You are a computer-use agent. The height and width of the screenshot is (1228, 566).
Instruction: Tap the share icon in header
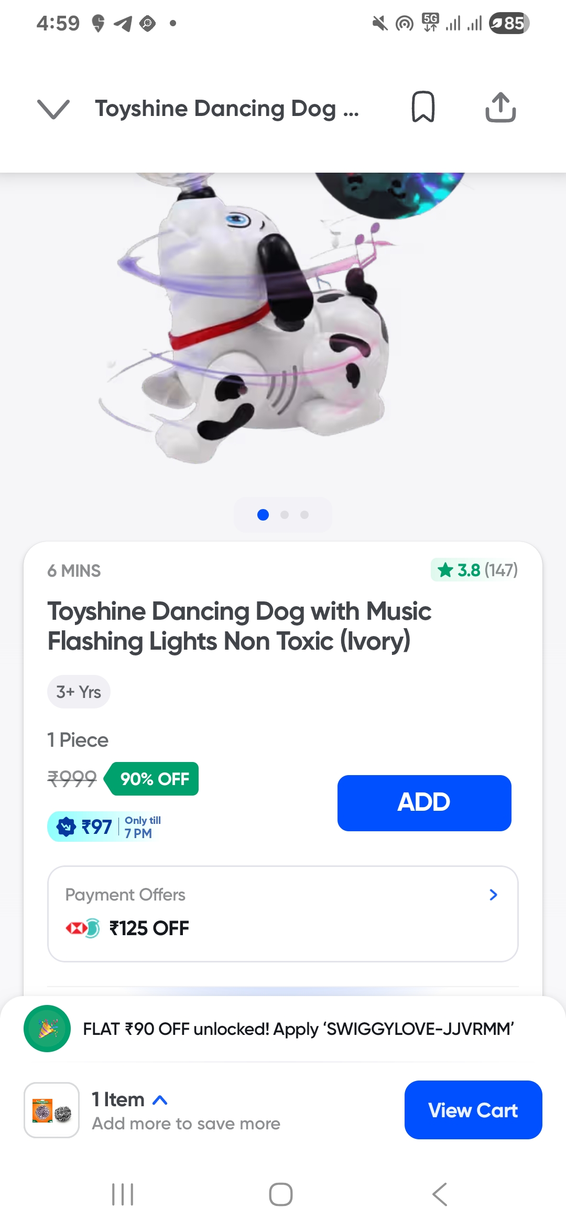pyautogui.click(x=500, y=108)
